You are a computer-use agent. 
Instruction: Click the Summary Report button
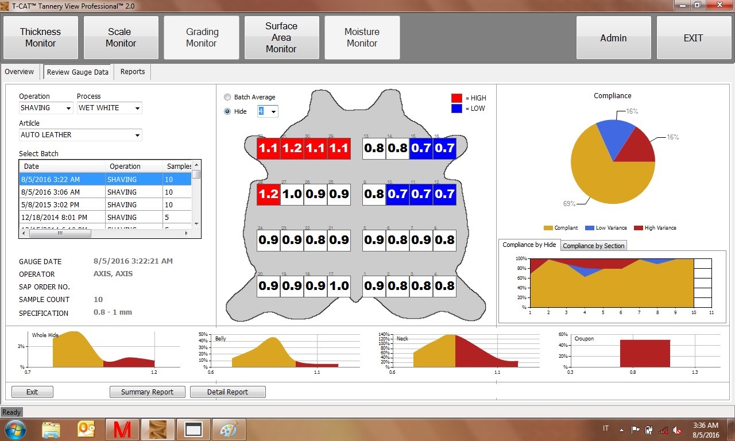click(147, 392)
